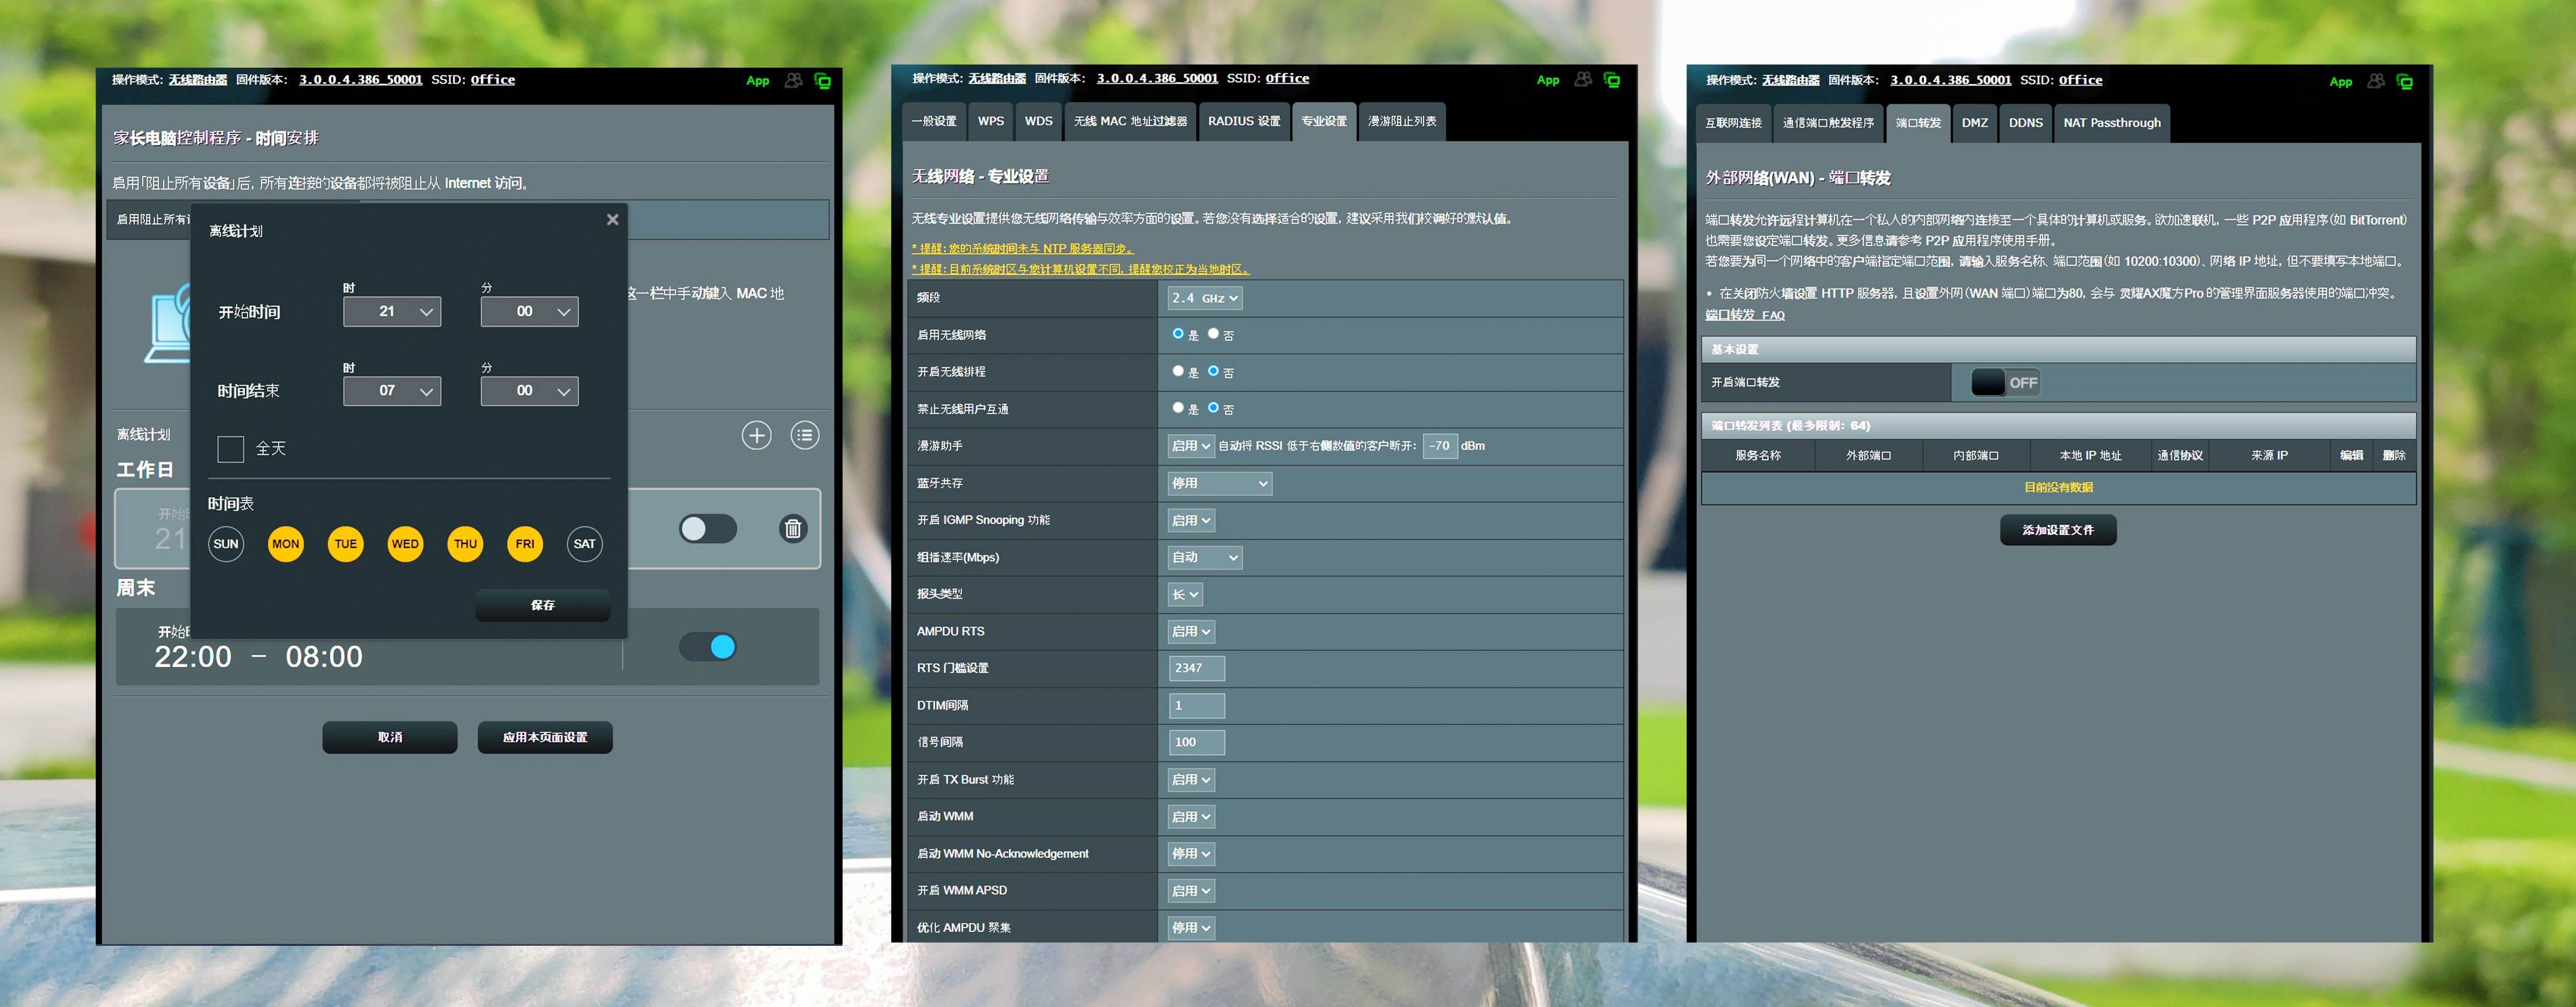This screenshot has height=1007, width=2576.
Task: Click RTS 门槛设置 field showing 2347
Action: point(1196,668)
